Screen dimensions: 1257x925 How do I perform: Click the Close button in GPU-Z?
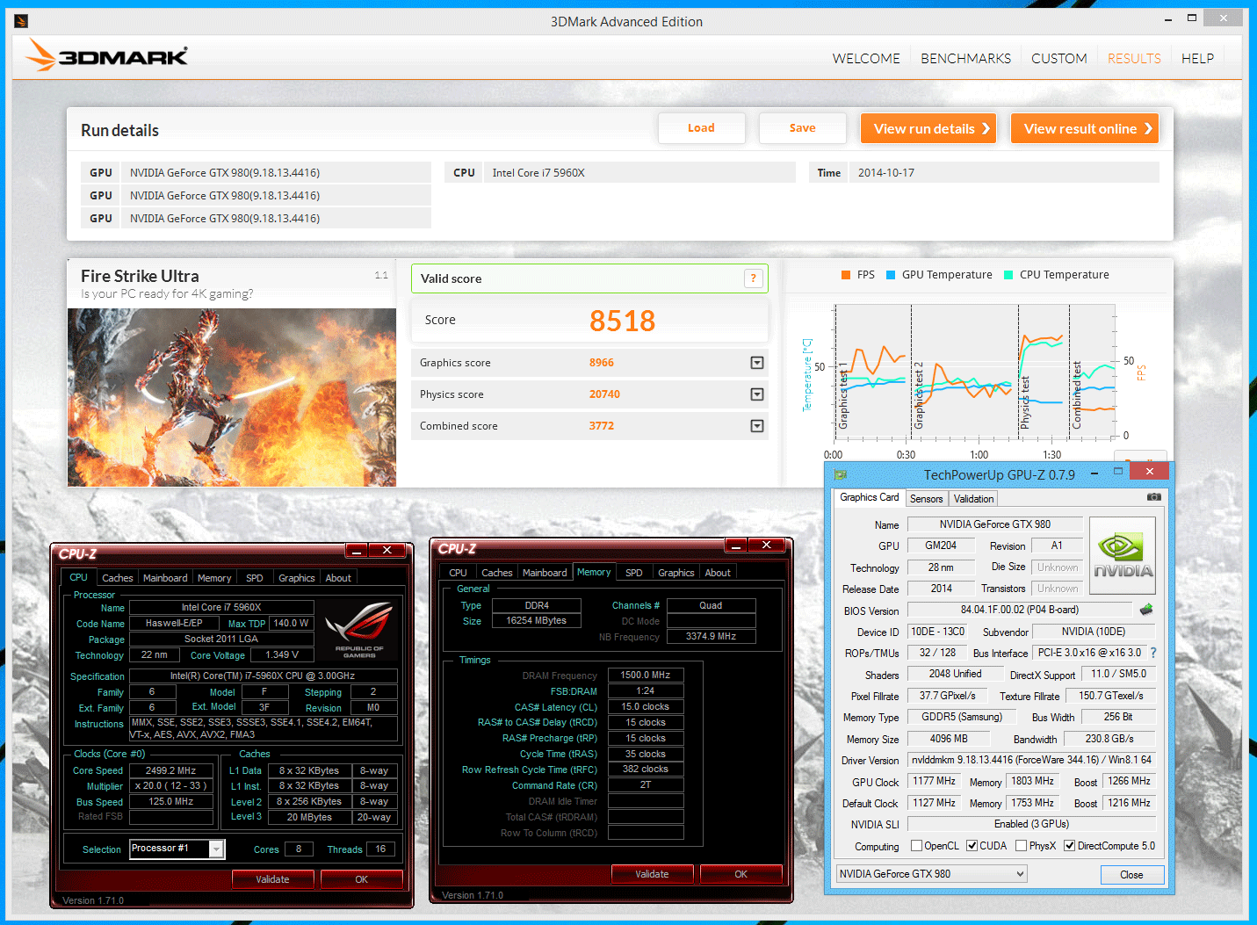(1131, 875)
